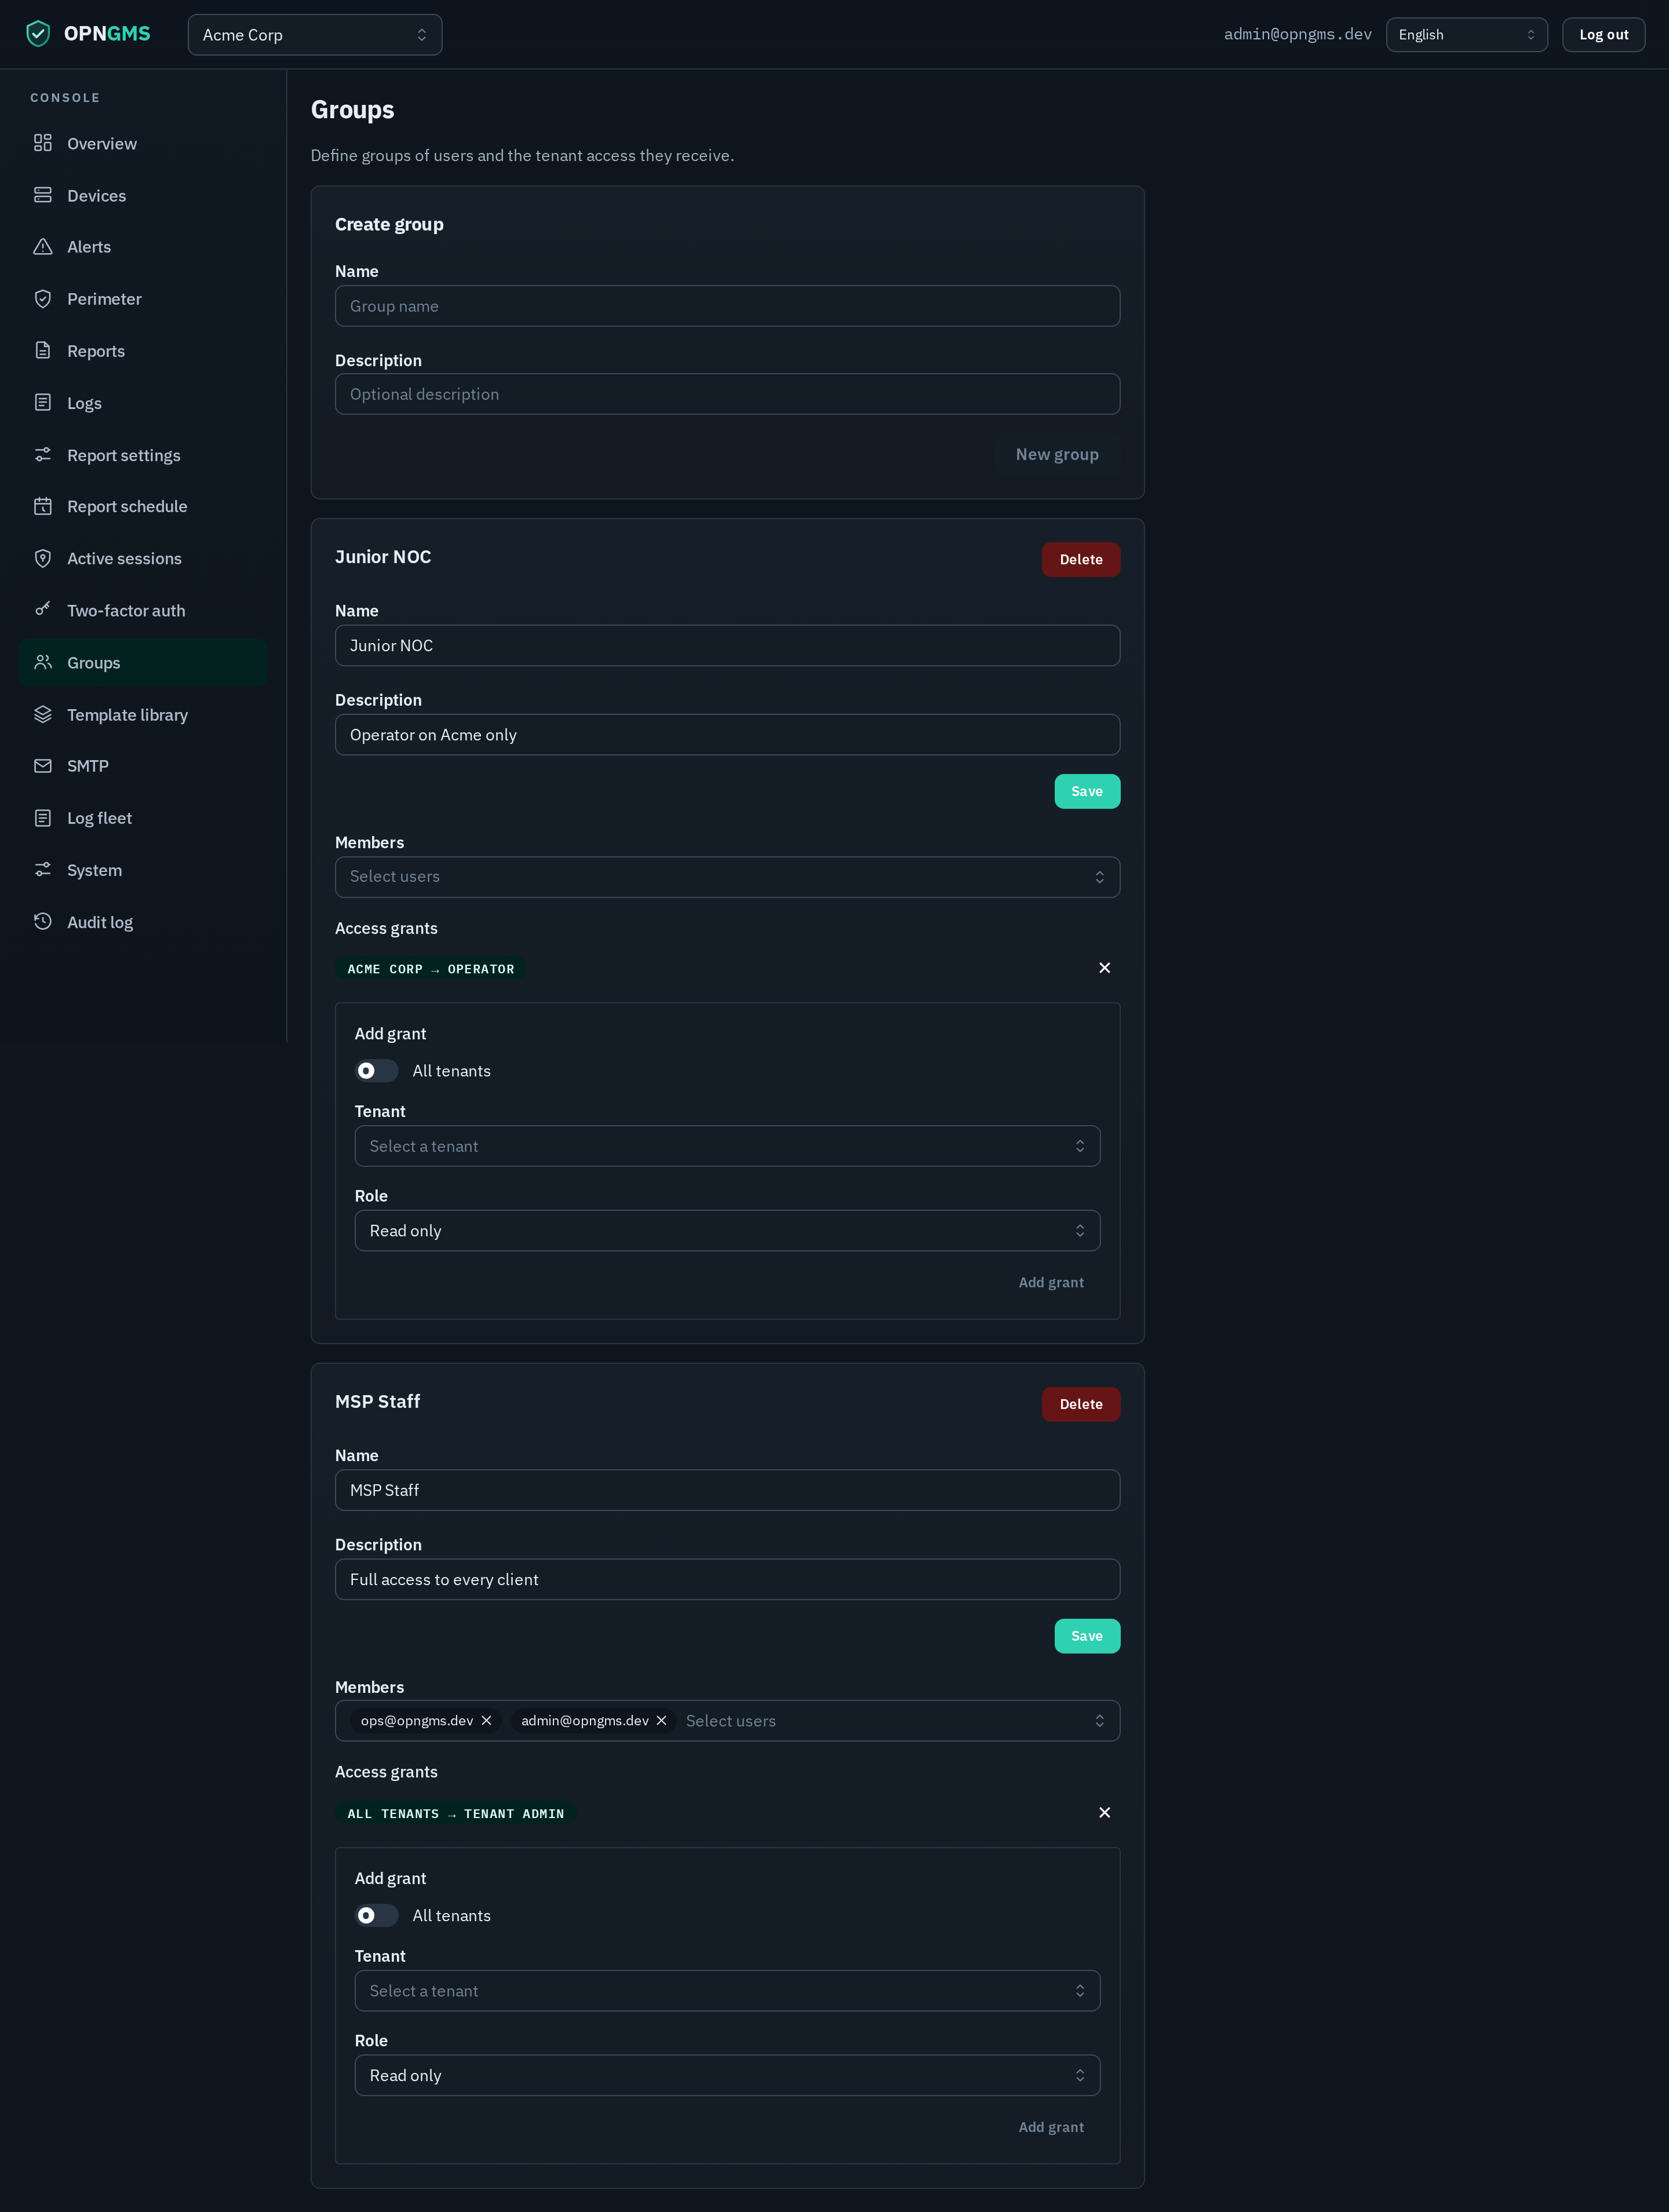Open Devices in sidebar
Screen dimensions: 1669x2212
tap(143, 195)
